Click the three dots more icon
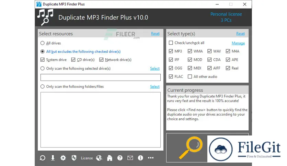 151,158
